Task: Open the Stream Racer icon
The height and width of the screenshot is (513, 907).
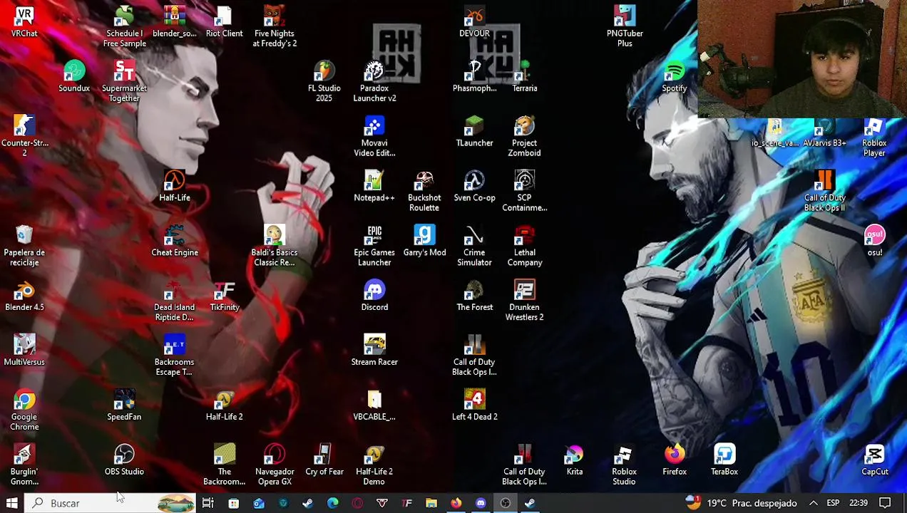Action: click(x=374, y=351)
